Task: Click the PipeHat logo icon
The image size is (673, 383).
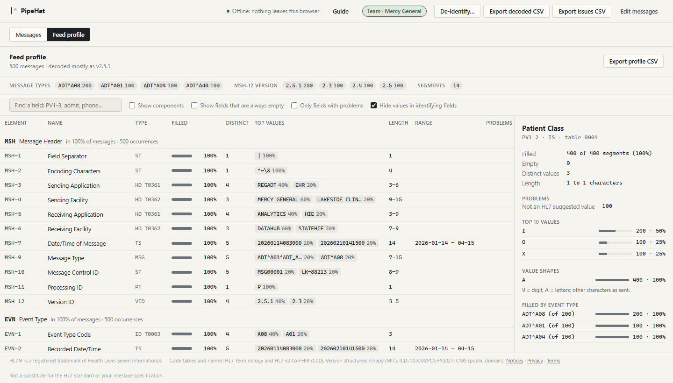Action: coord(14,11)
